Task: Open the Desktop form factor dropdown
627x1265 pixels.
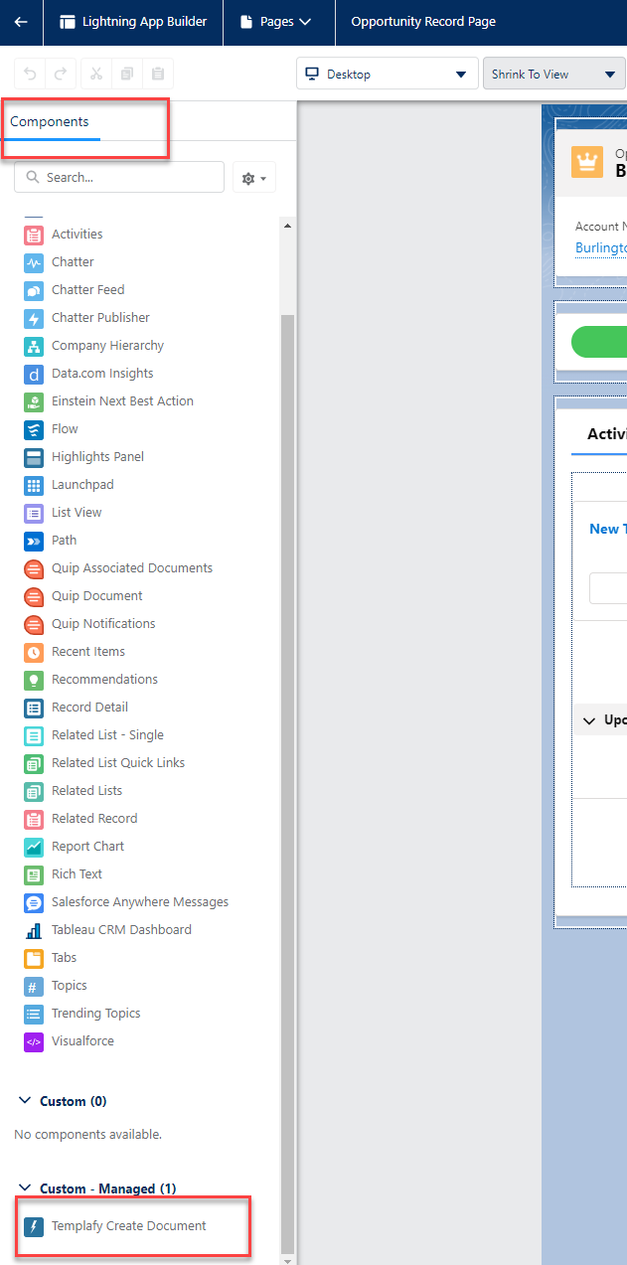Action: [386, 75]
